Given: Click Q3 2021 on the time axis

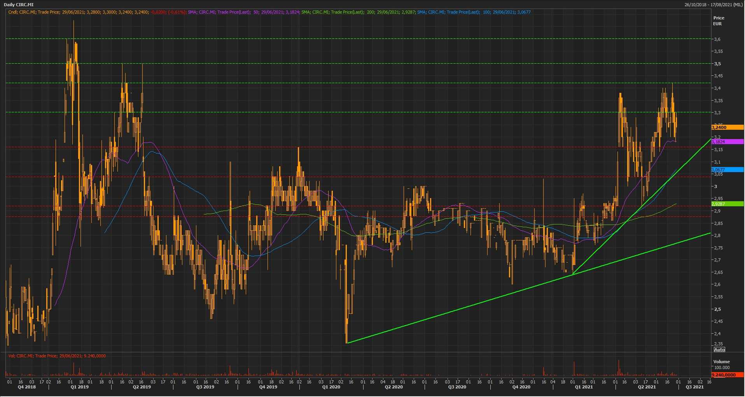Looking at the screenshot, I should pyautogui.click(x=694, y=387).
